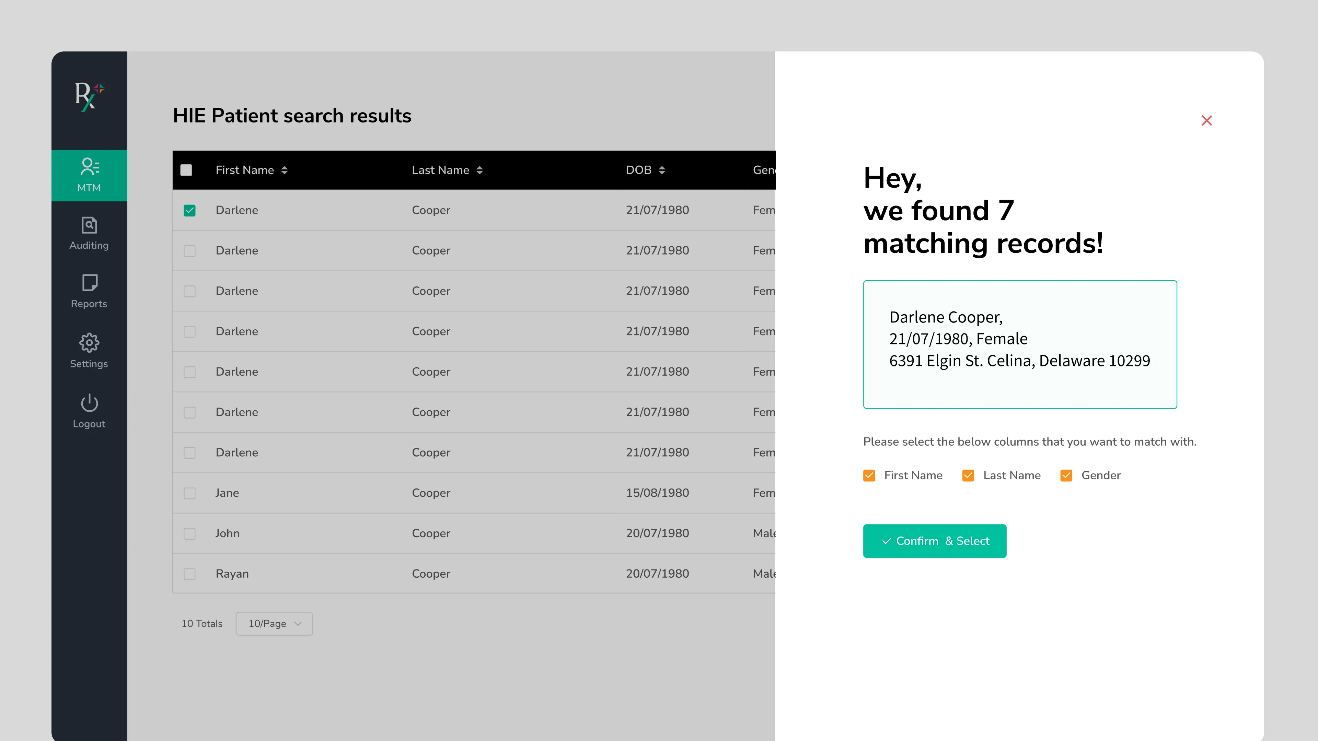Click the Logout power icon
1318x741 pixels.
[89, 403]
